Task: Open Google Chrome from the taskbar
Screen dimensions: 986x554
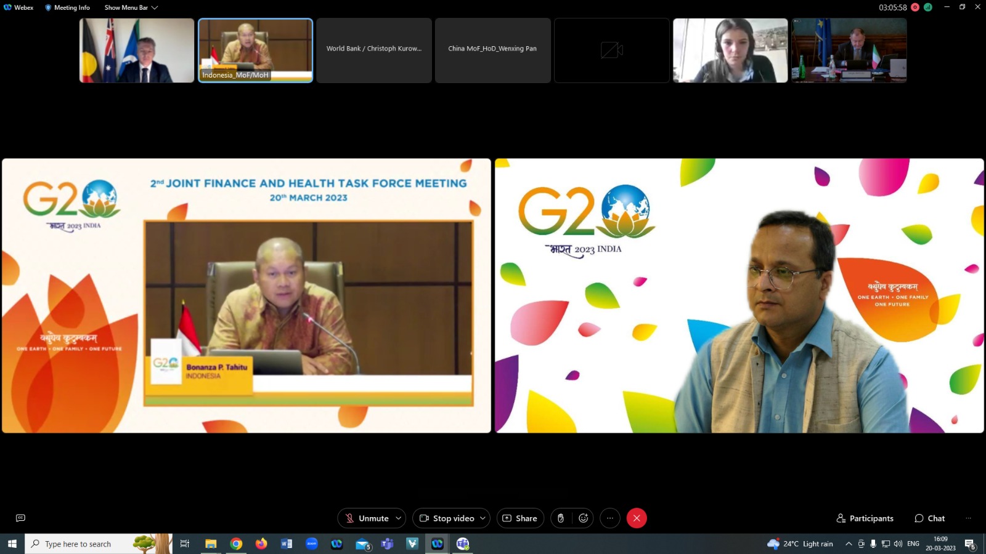Action: (236, 544)
